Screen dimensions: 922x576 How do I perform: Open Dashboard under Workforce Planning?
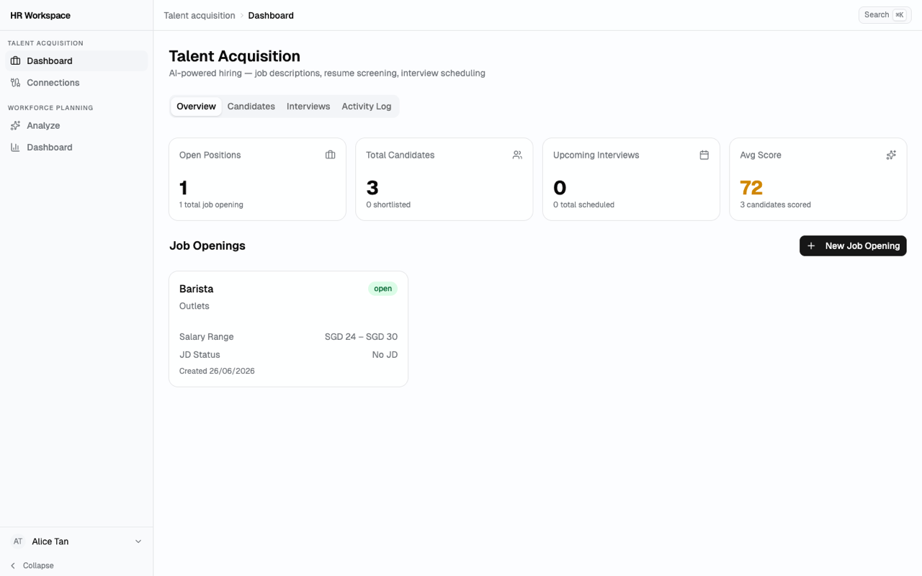pyautogui.click(x=76, y=147)
